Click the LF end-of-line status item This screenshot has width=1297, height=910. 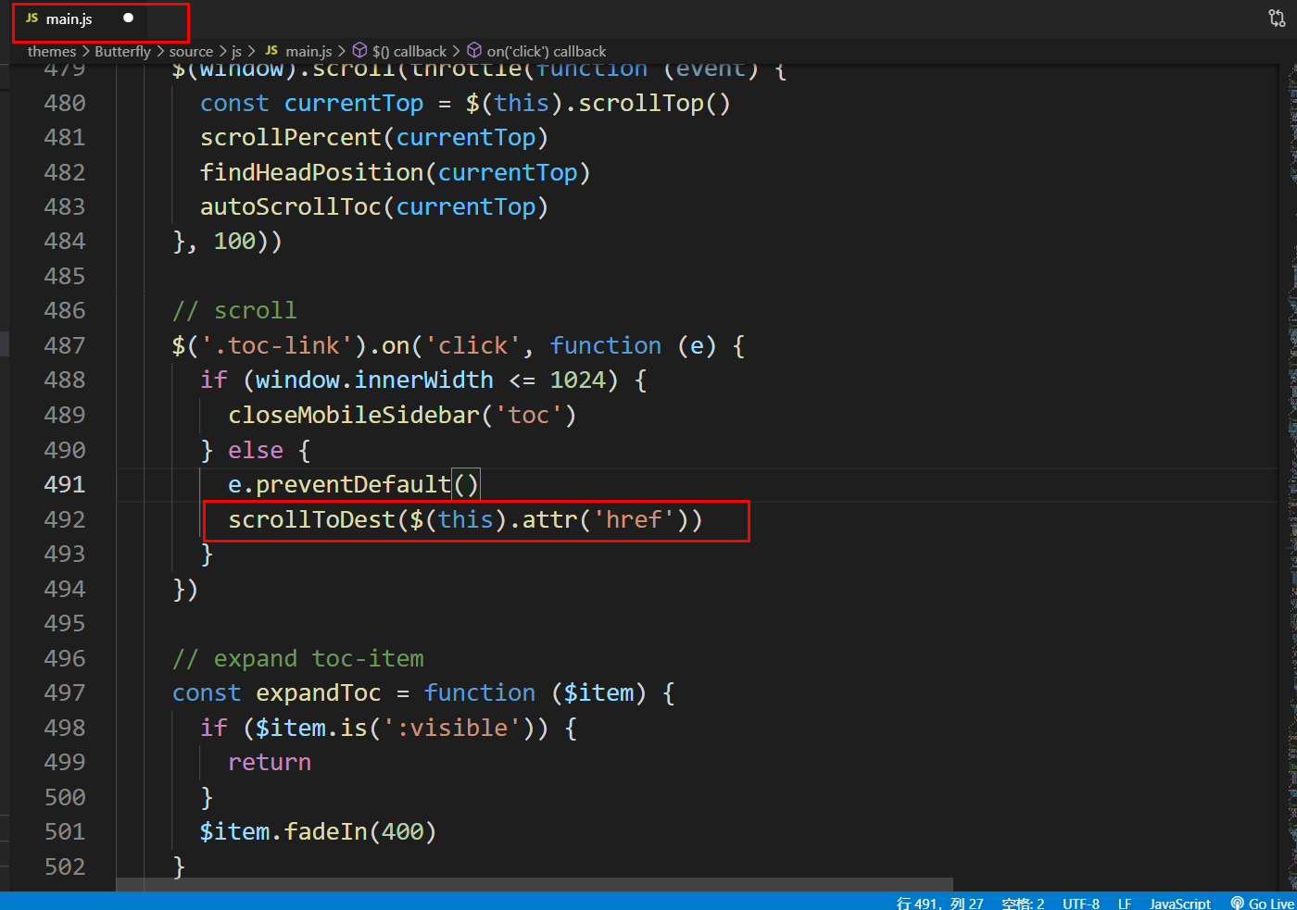1124,904
